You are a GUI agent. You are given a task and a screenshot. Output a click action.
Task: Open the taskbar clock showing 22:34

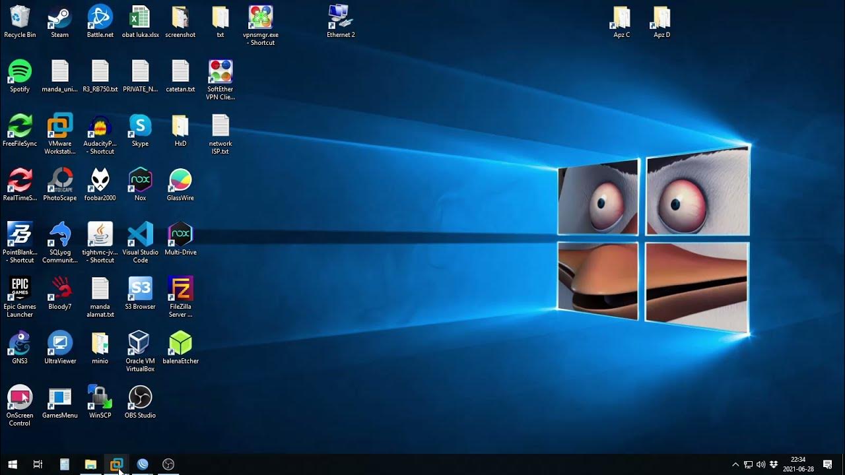798,464
